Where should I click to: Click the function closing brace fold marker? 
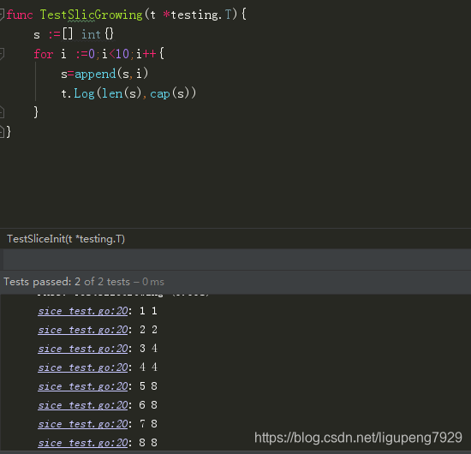[2, 132]
